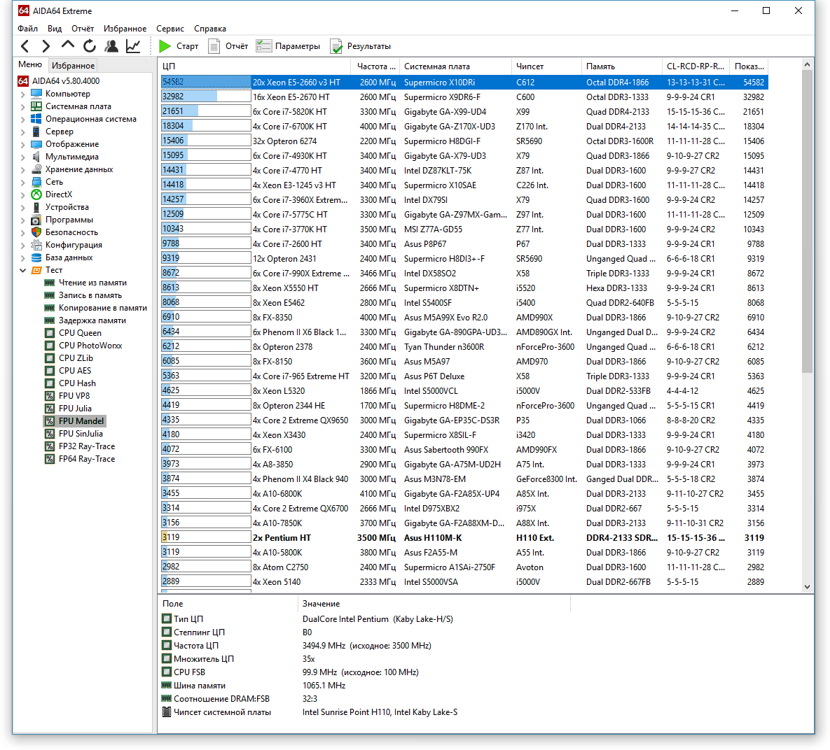Click the Значение column header in details
830x750 pixels.
point(434,604)
